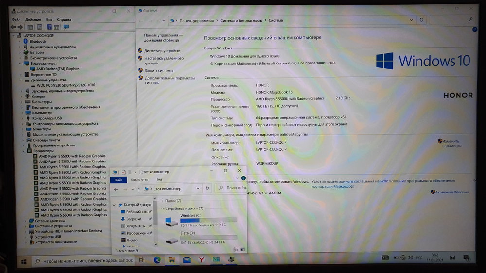
Task: Collapse the Папки (7) group
Action: pyautogui.click(x=162, y=201)
